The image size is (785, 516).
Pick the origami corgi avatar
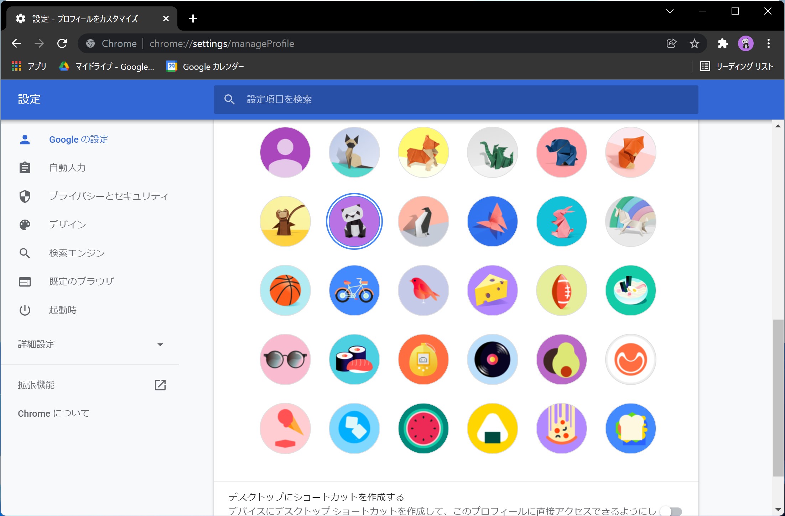tap(423, 152)
